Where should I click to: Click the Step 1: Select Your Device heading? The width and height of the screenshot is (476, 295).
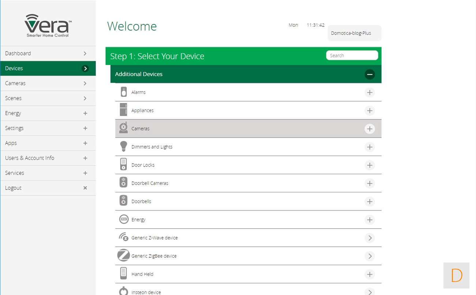[157, 56]
